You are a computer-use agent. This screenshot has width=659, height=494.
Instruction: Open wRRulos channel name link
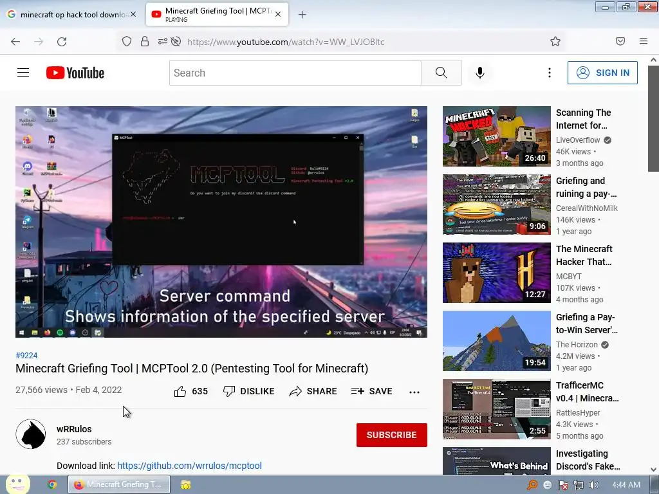[x=74, y=429]
